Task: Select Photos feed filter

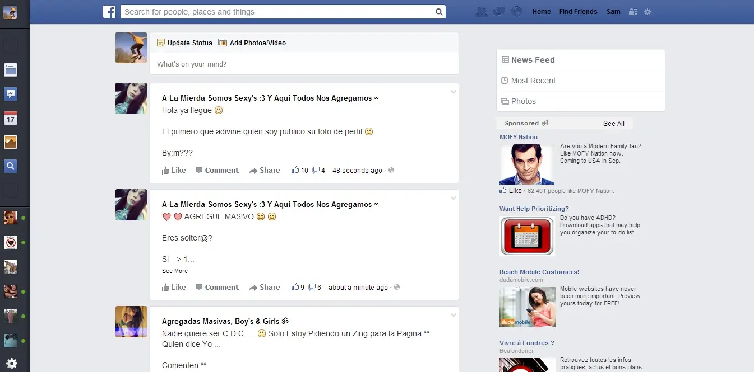Action: pos(581,101)
